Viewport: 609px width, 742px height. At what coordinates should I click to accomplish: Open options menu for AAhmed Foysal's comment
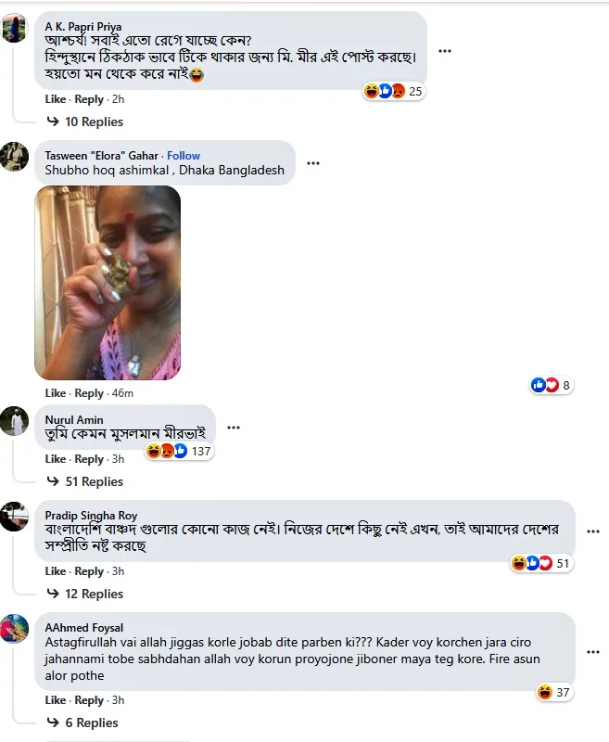pos(593,652)
